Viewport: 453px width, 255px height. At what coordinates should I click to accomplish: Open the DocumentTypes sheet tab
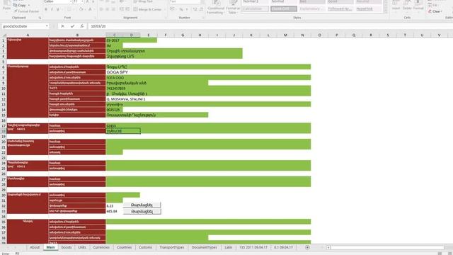click(205, 247)
